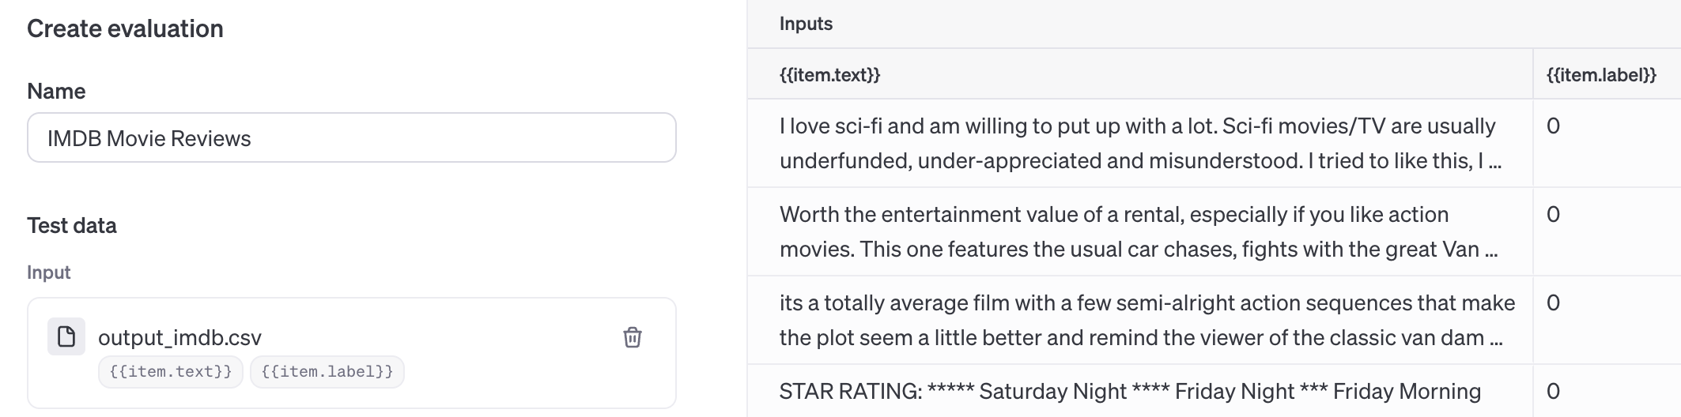Open the "I love sci-fi" review row

[x=1139, y=143]
